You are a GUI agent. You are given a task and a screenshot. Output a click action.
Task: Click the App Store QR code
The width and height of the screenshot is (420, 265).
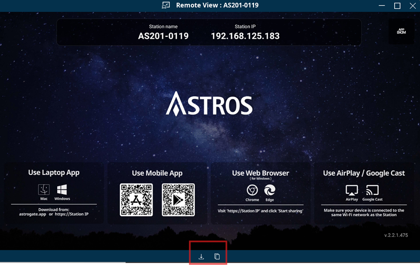pyautogui.click(x=136, y=200)
